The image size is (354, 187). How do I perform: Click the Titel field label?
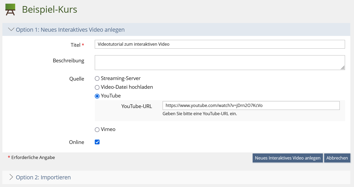[x=75, y=45]
